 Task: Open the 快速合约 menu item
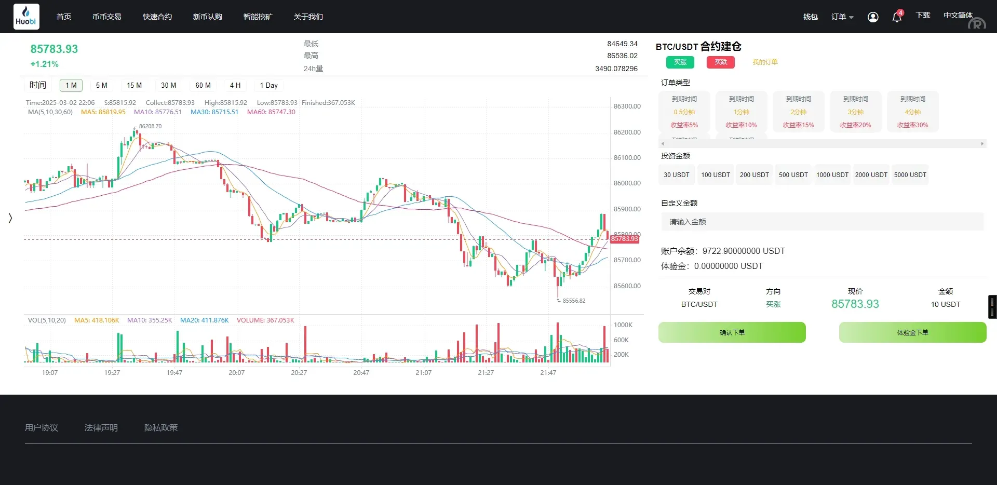click(157, 17)
